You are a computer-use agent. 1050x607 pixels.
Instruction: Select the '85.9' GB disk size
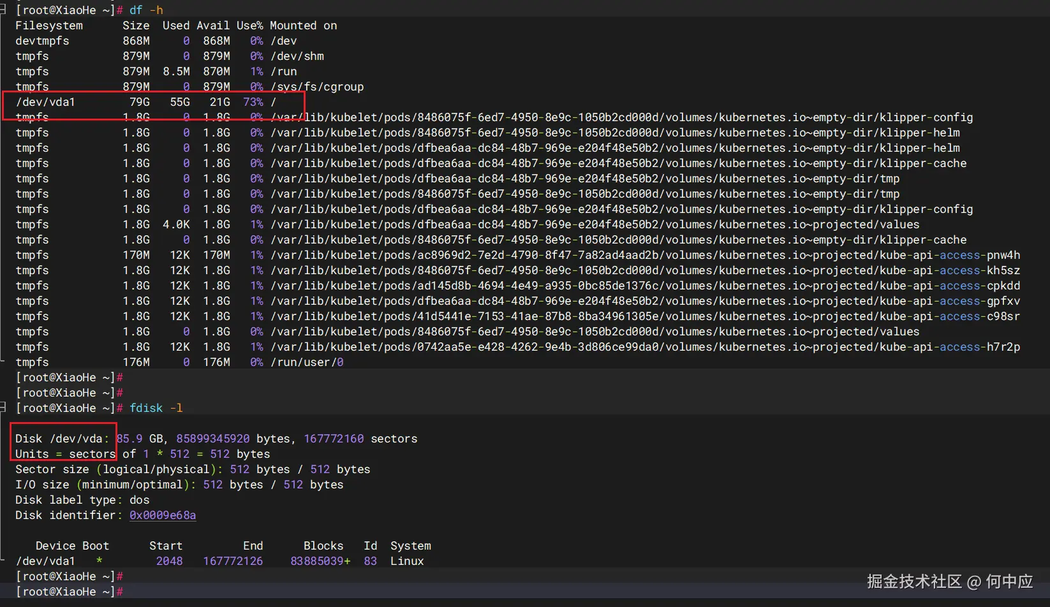pyautogui.click(x=129, y=439)
